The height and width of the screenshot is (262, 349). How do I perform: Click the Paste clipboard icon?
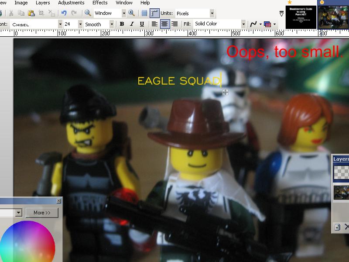pyautogui.click(x=31, y=14)
